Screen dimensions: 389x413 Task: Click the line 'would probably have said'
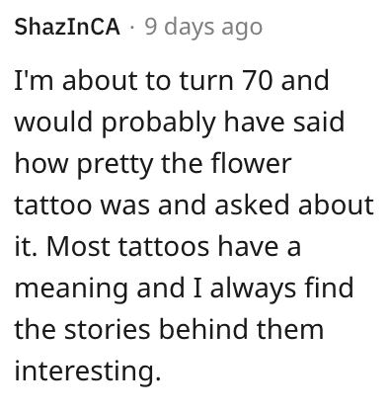180,123
